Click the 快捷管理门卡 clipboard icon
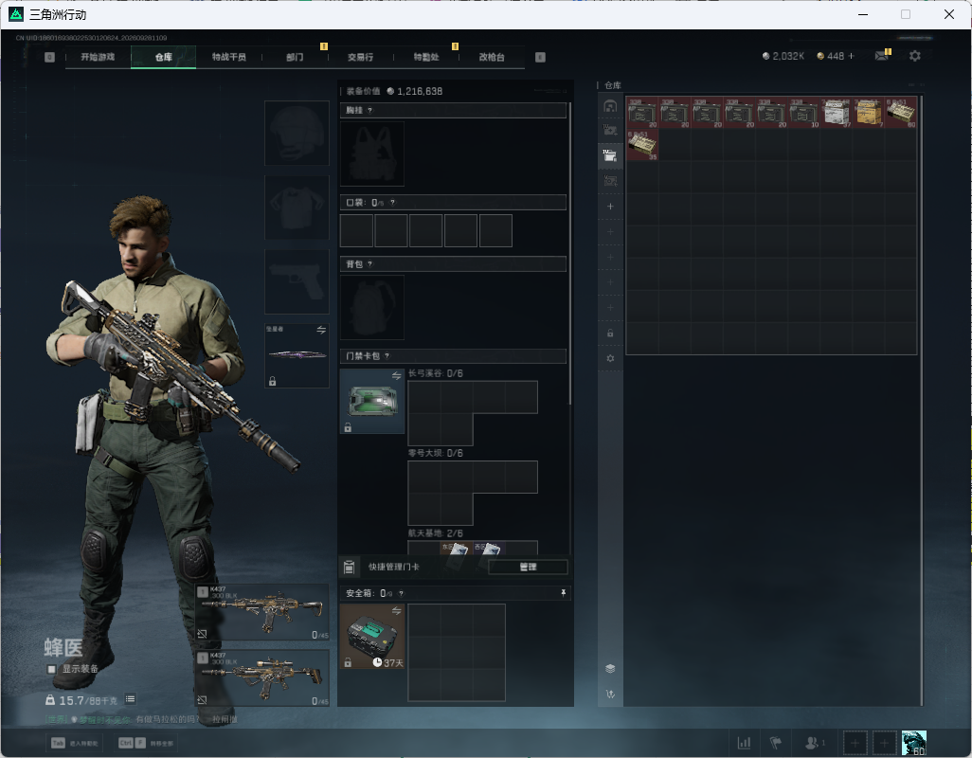 click(x=349, y=567)
